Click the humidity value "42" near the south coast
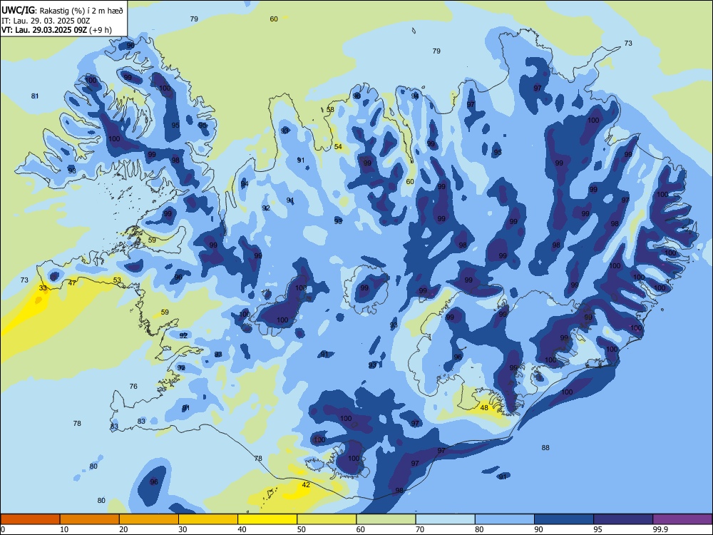Screen dimensions: 713x535 click(x=306, y=485)
